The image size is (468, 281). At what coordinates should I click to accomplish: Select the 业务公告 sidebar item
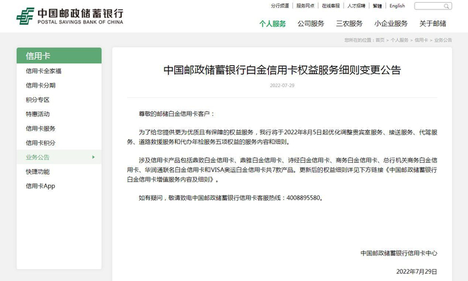(59, 157)
